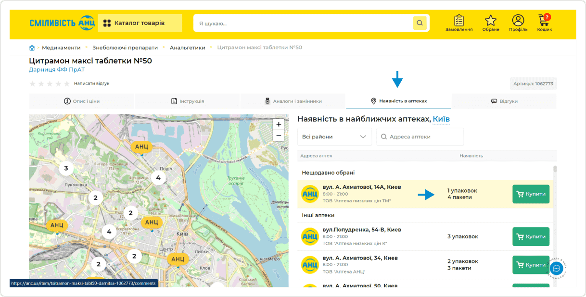
Task: Click the АНЦ pharmacy marker near Поділ
Action: (141, 147)
